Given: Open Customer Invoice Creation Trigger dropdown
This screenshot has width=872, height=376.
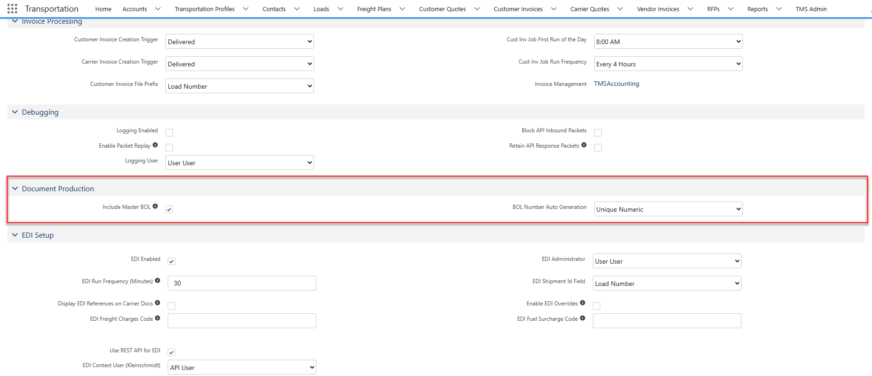Looking at the screenshot, I should pyautogui.click(x=240, y=41).
